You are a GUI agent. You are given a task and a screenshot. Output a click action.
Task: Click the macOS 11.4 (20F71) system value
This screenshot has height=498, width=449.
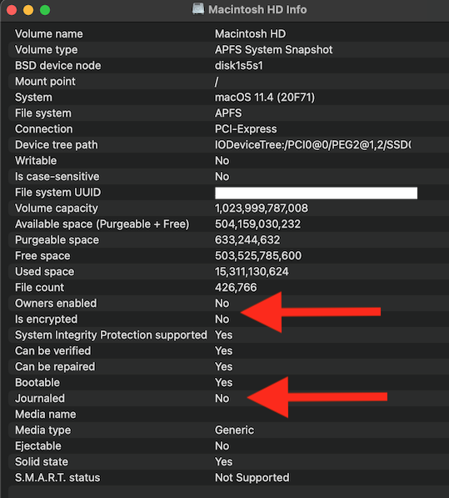click(x=265, y=98)
